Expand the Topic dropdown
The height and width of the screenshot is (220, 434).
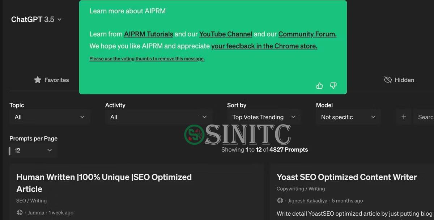click(50, 117)
